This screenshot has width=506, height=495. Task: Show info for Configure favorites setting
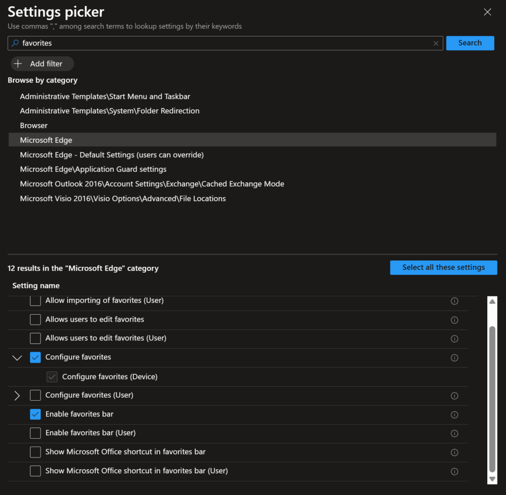pyautogui.click(x=455, y=358)
